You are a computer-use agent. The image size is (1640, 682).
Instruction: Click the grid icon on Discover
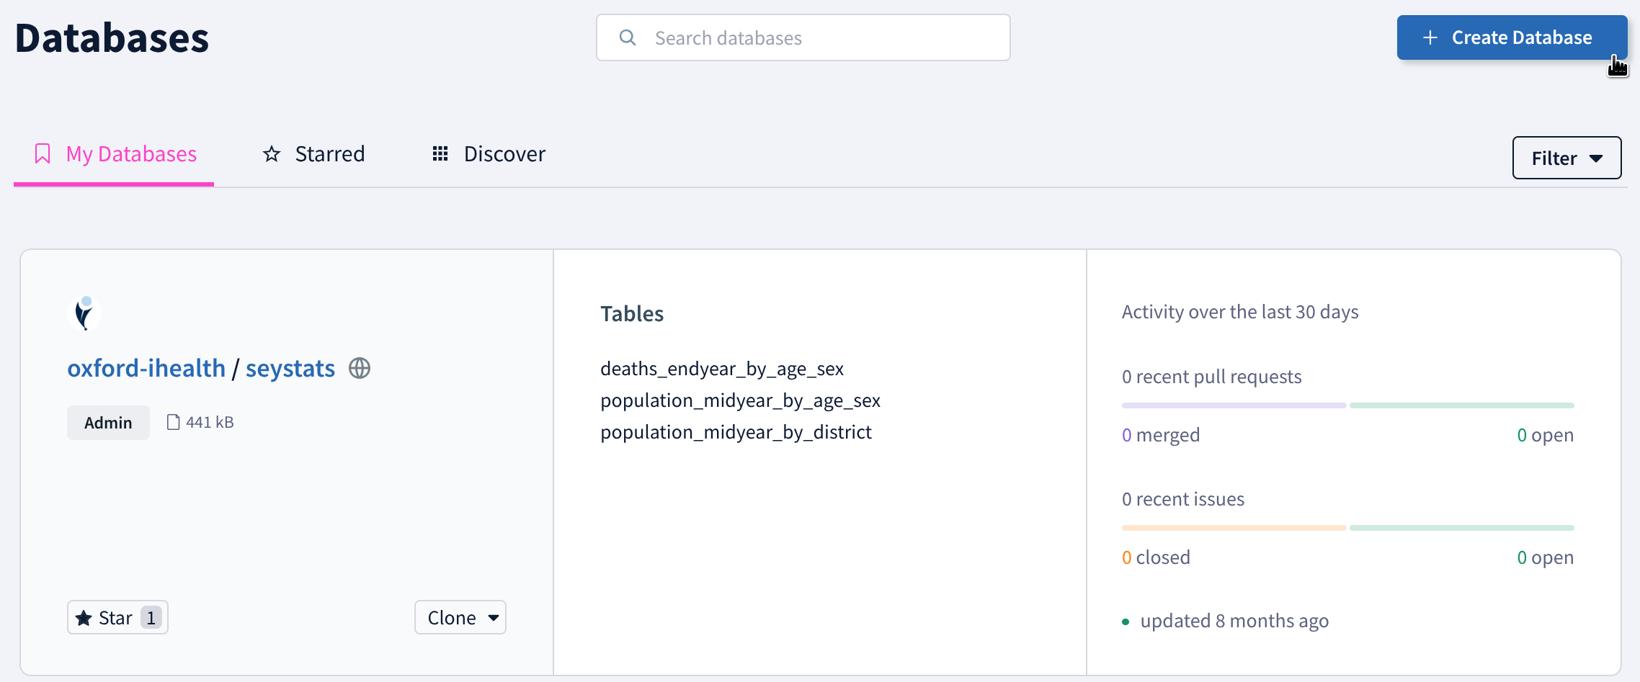440,154
